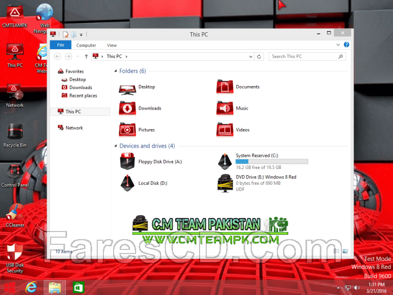Launch USB Disk Security desktop icon
393x295 pixels.
coord(15,258)
